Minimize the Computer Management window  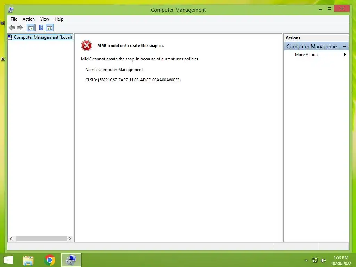coord(320,9)
